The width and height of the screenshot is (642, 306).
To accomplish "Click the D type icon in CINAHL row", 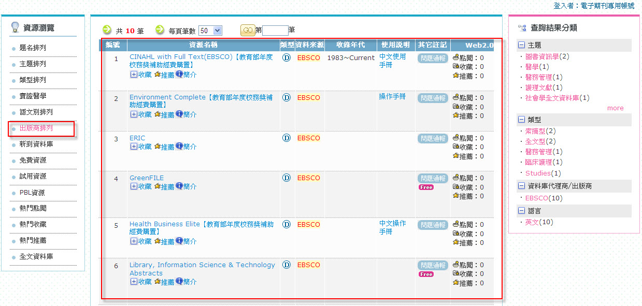I will pyautogui.click(x=287, y=57).
